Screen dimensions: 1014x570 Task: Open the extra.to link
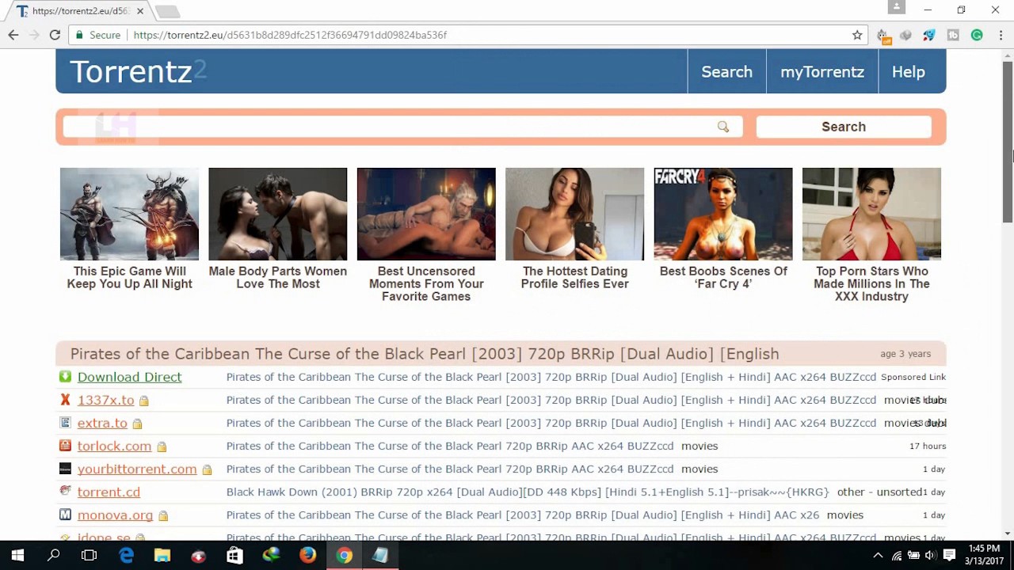[x=102, y=423]
